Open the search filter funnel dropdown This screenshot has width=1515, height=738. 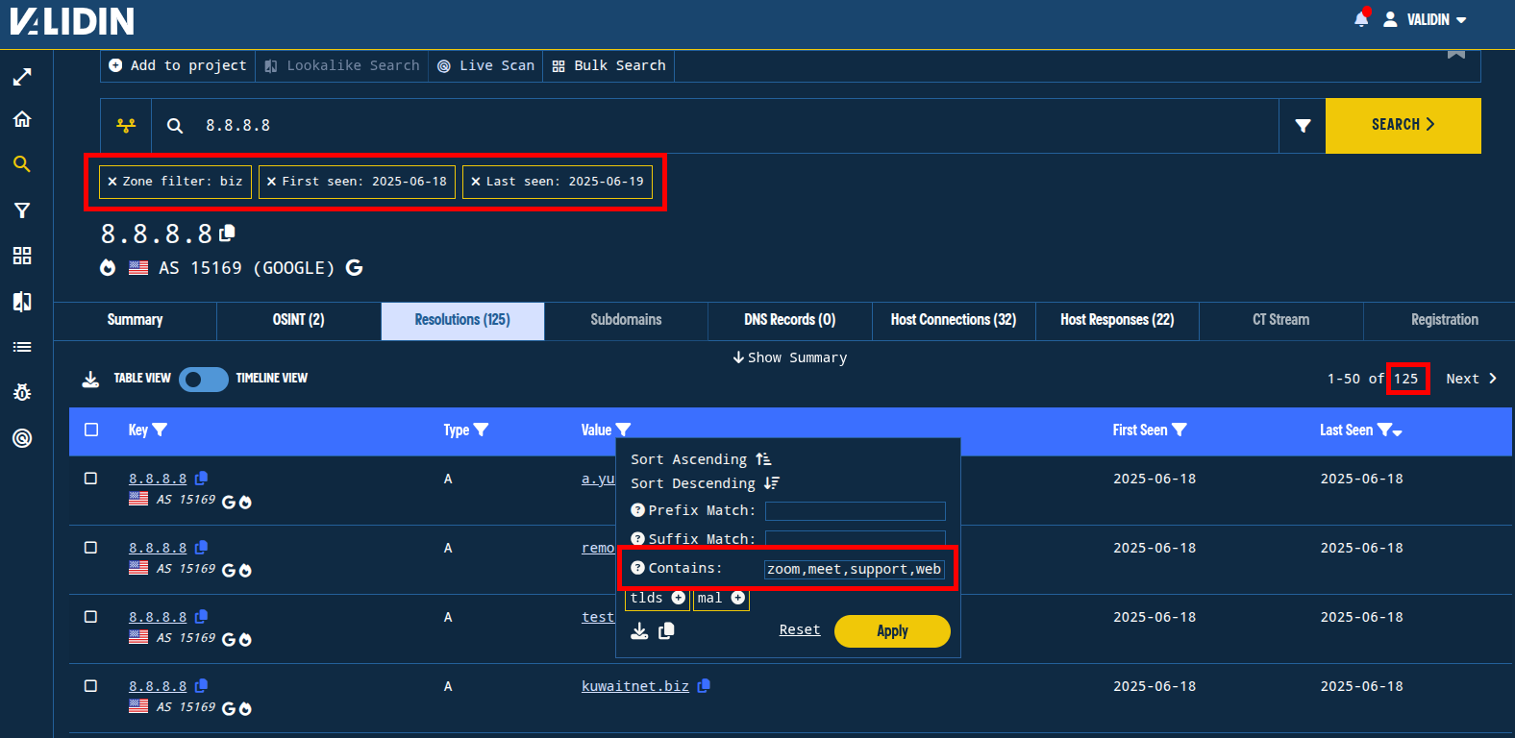tap(1303, 125)
